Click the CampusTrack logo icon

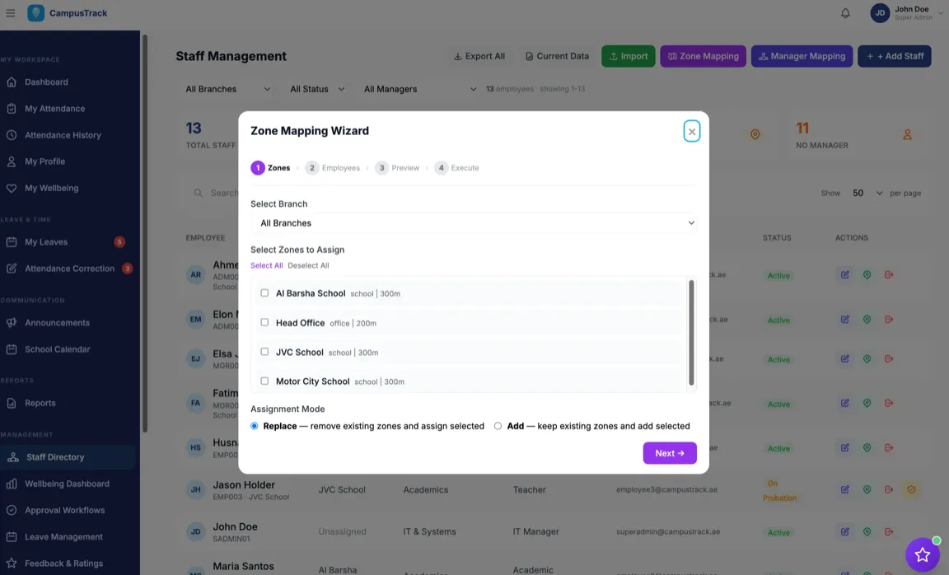(x=36, y=13)
